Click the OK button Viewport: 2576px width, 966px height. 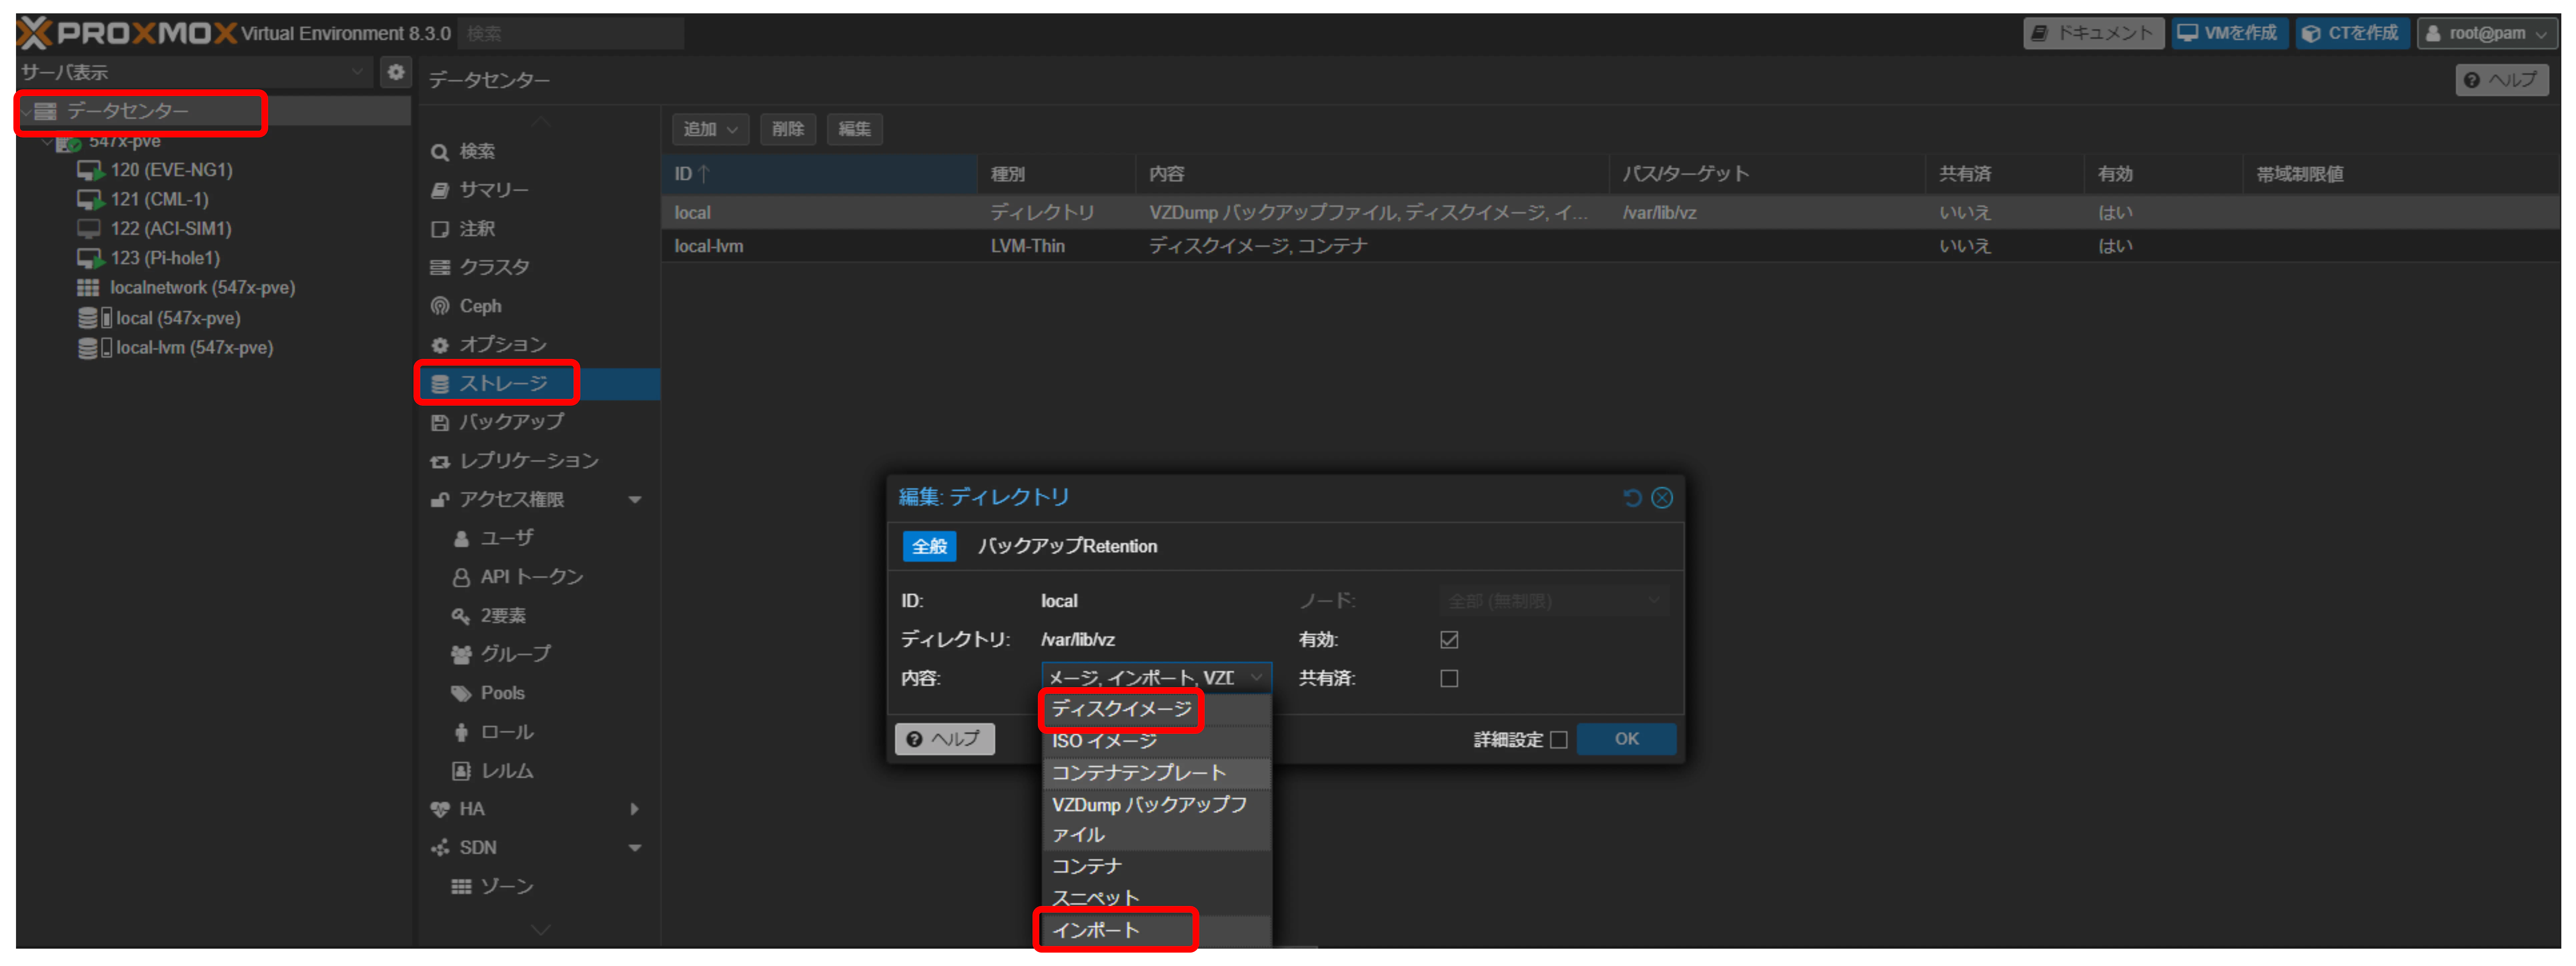pyautogui.click(x=1626, y=739)
